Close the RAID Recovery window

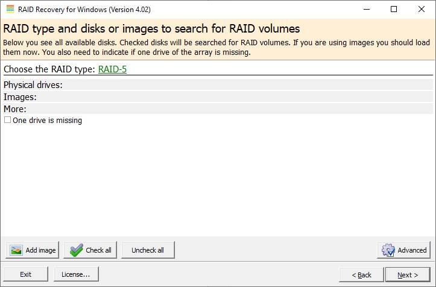[422, 10]
